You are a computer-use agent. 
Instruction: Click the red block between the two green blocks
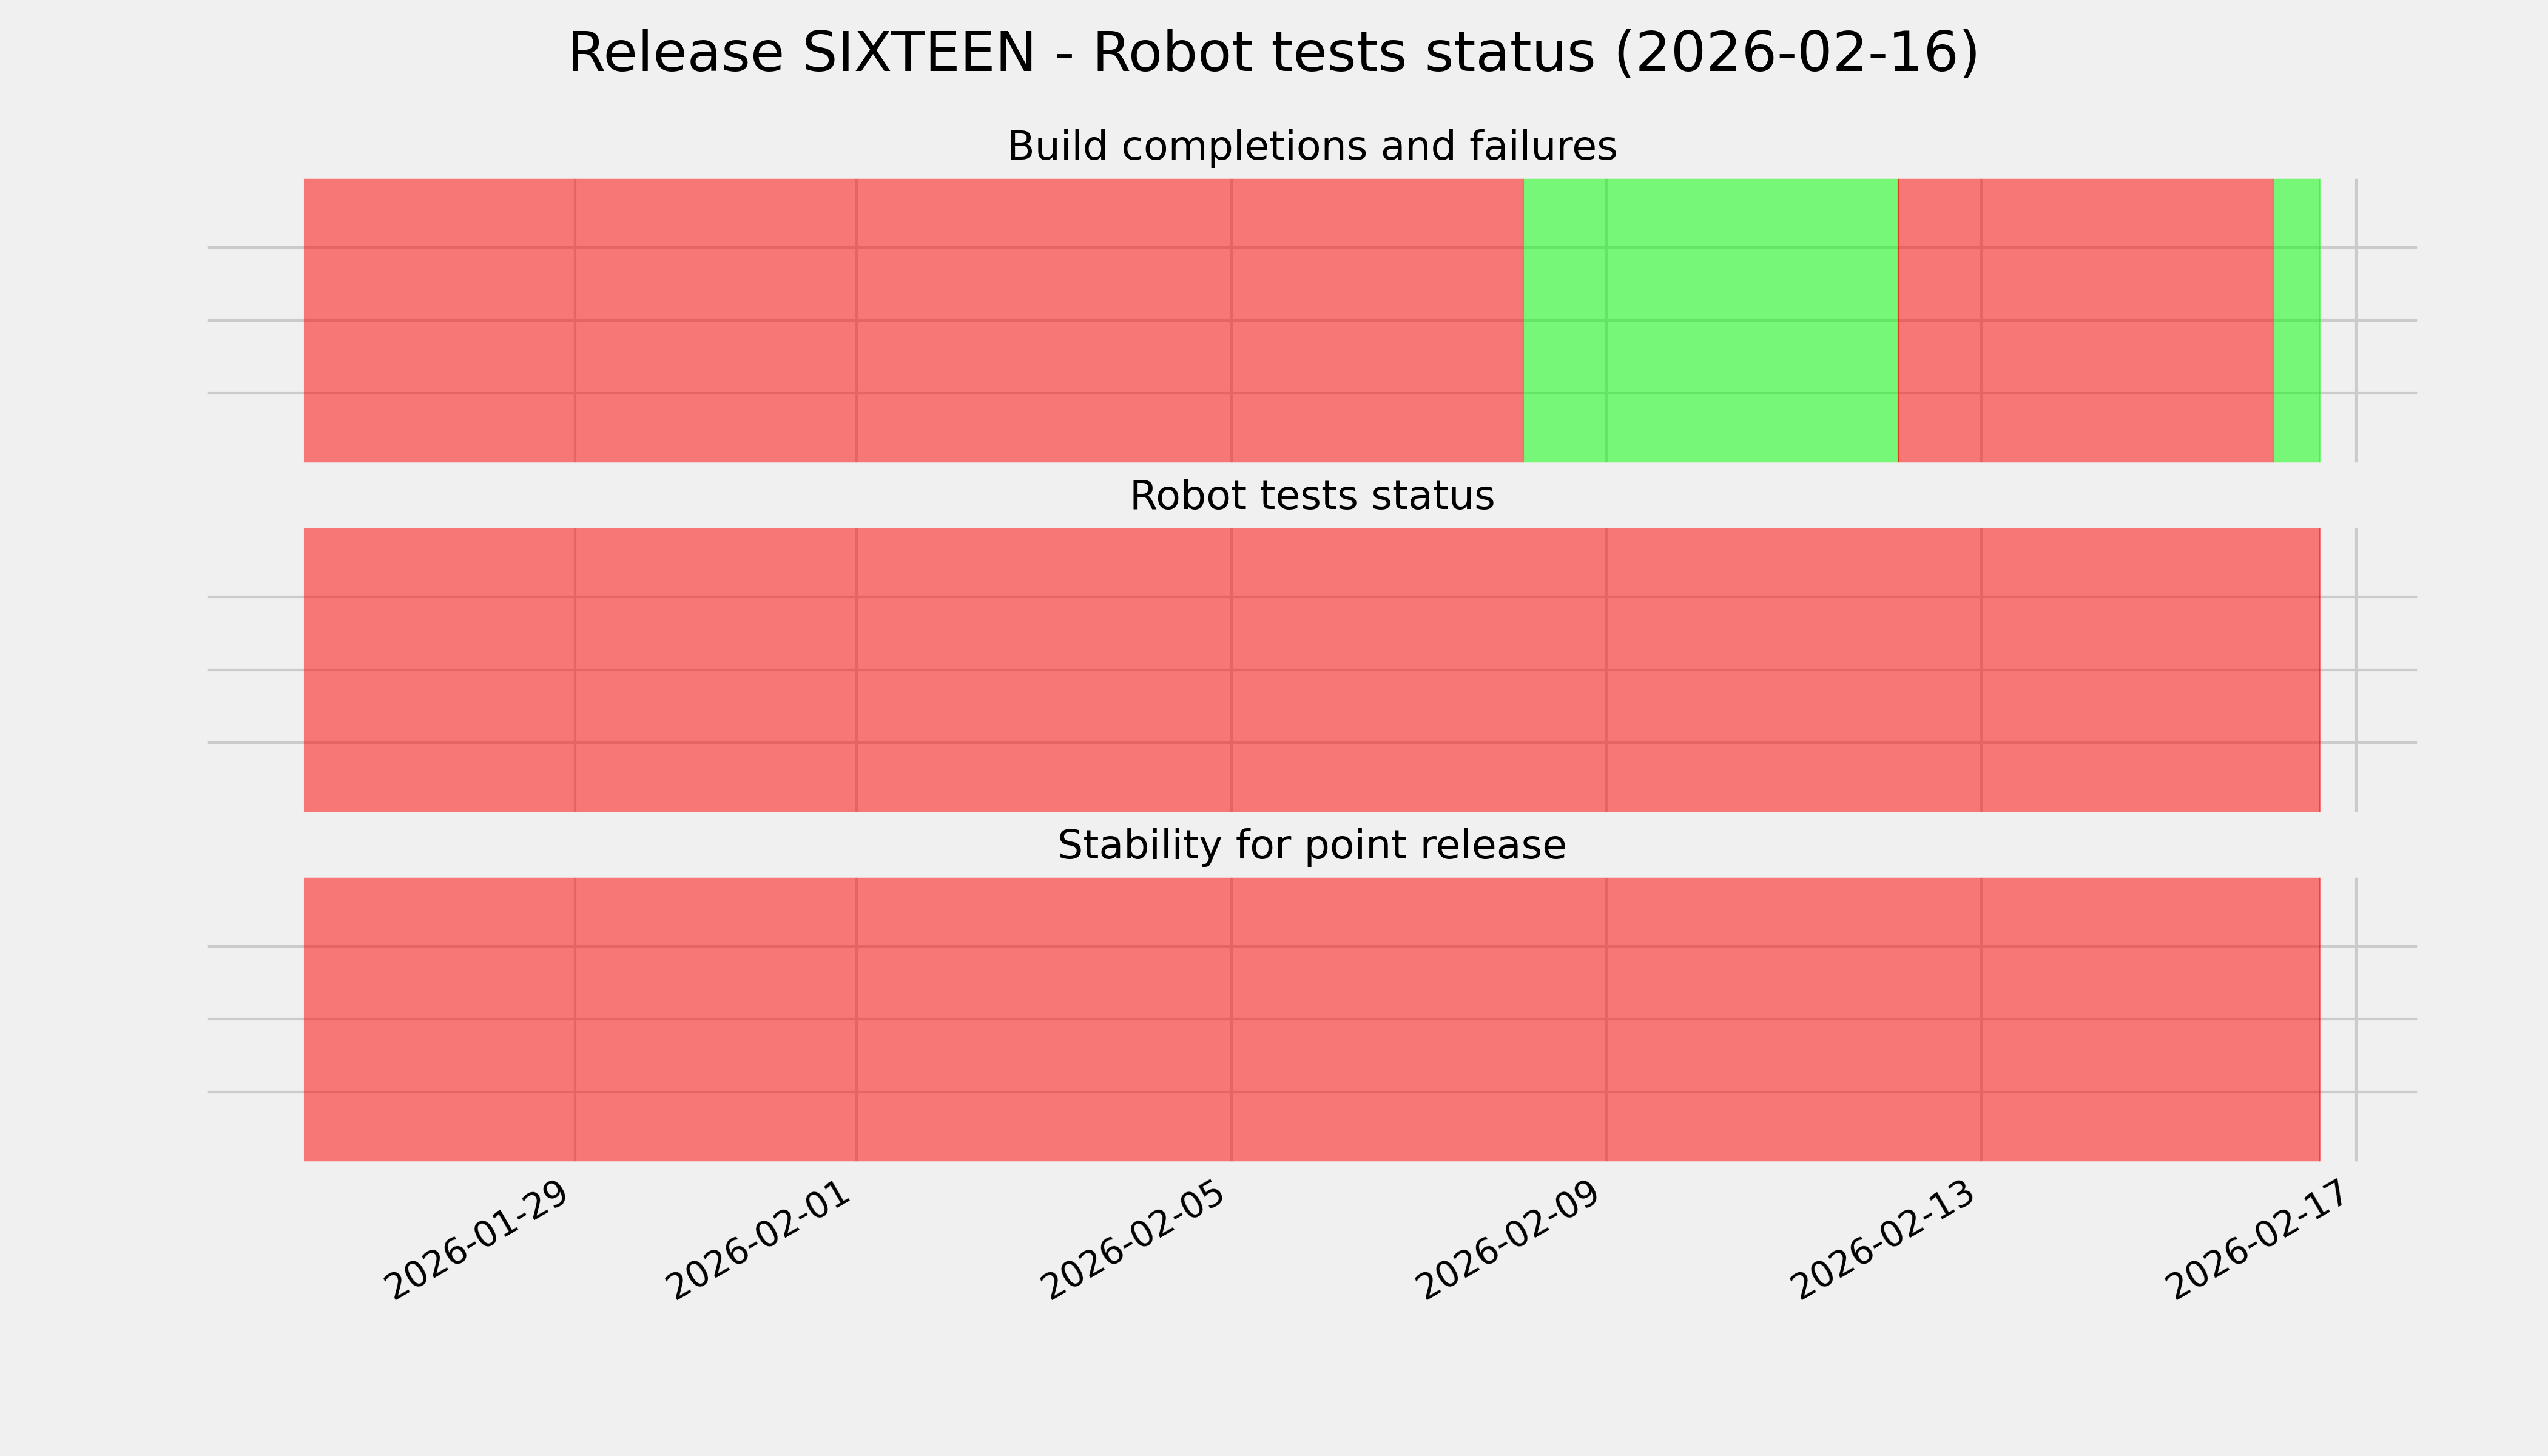click(x=2085, y=320)
